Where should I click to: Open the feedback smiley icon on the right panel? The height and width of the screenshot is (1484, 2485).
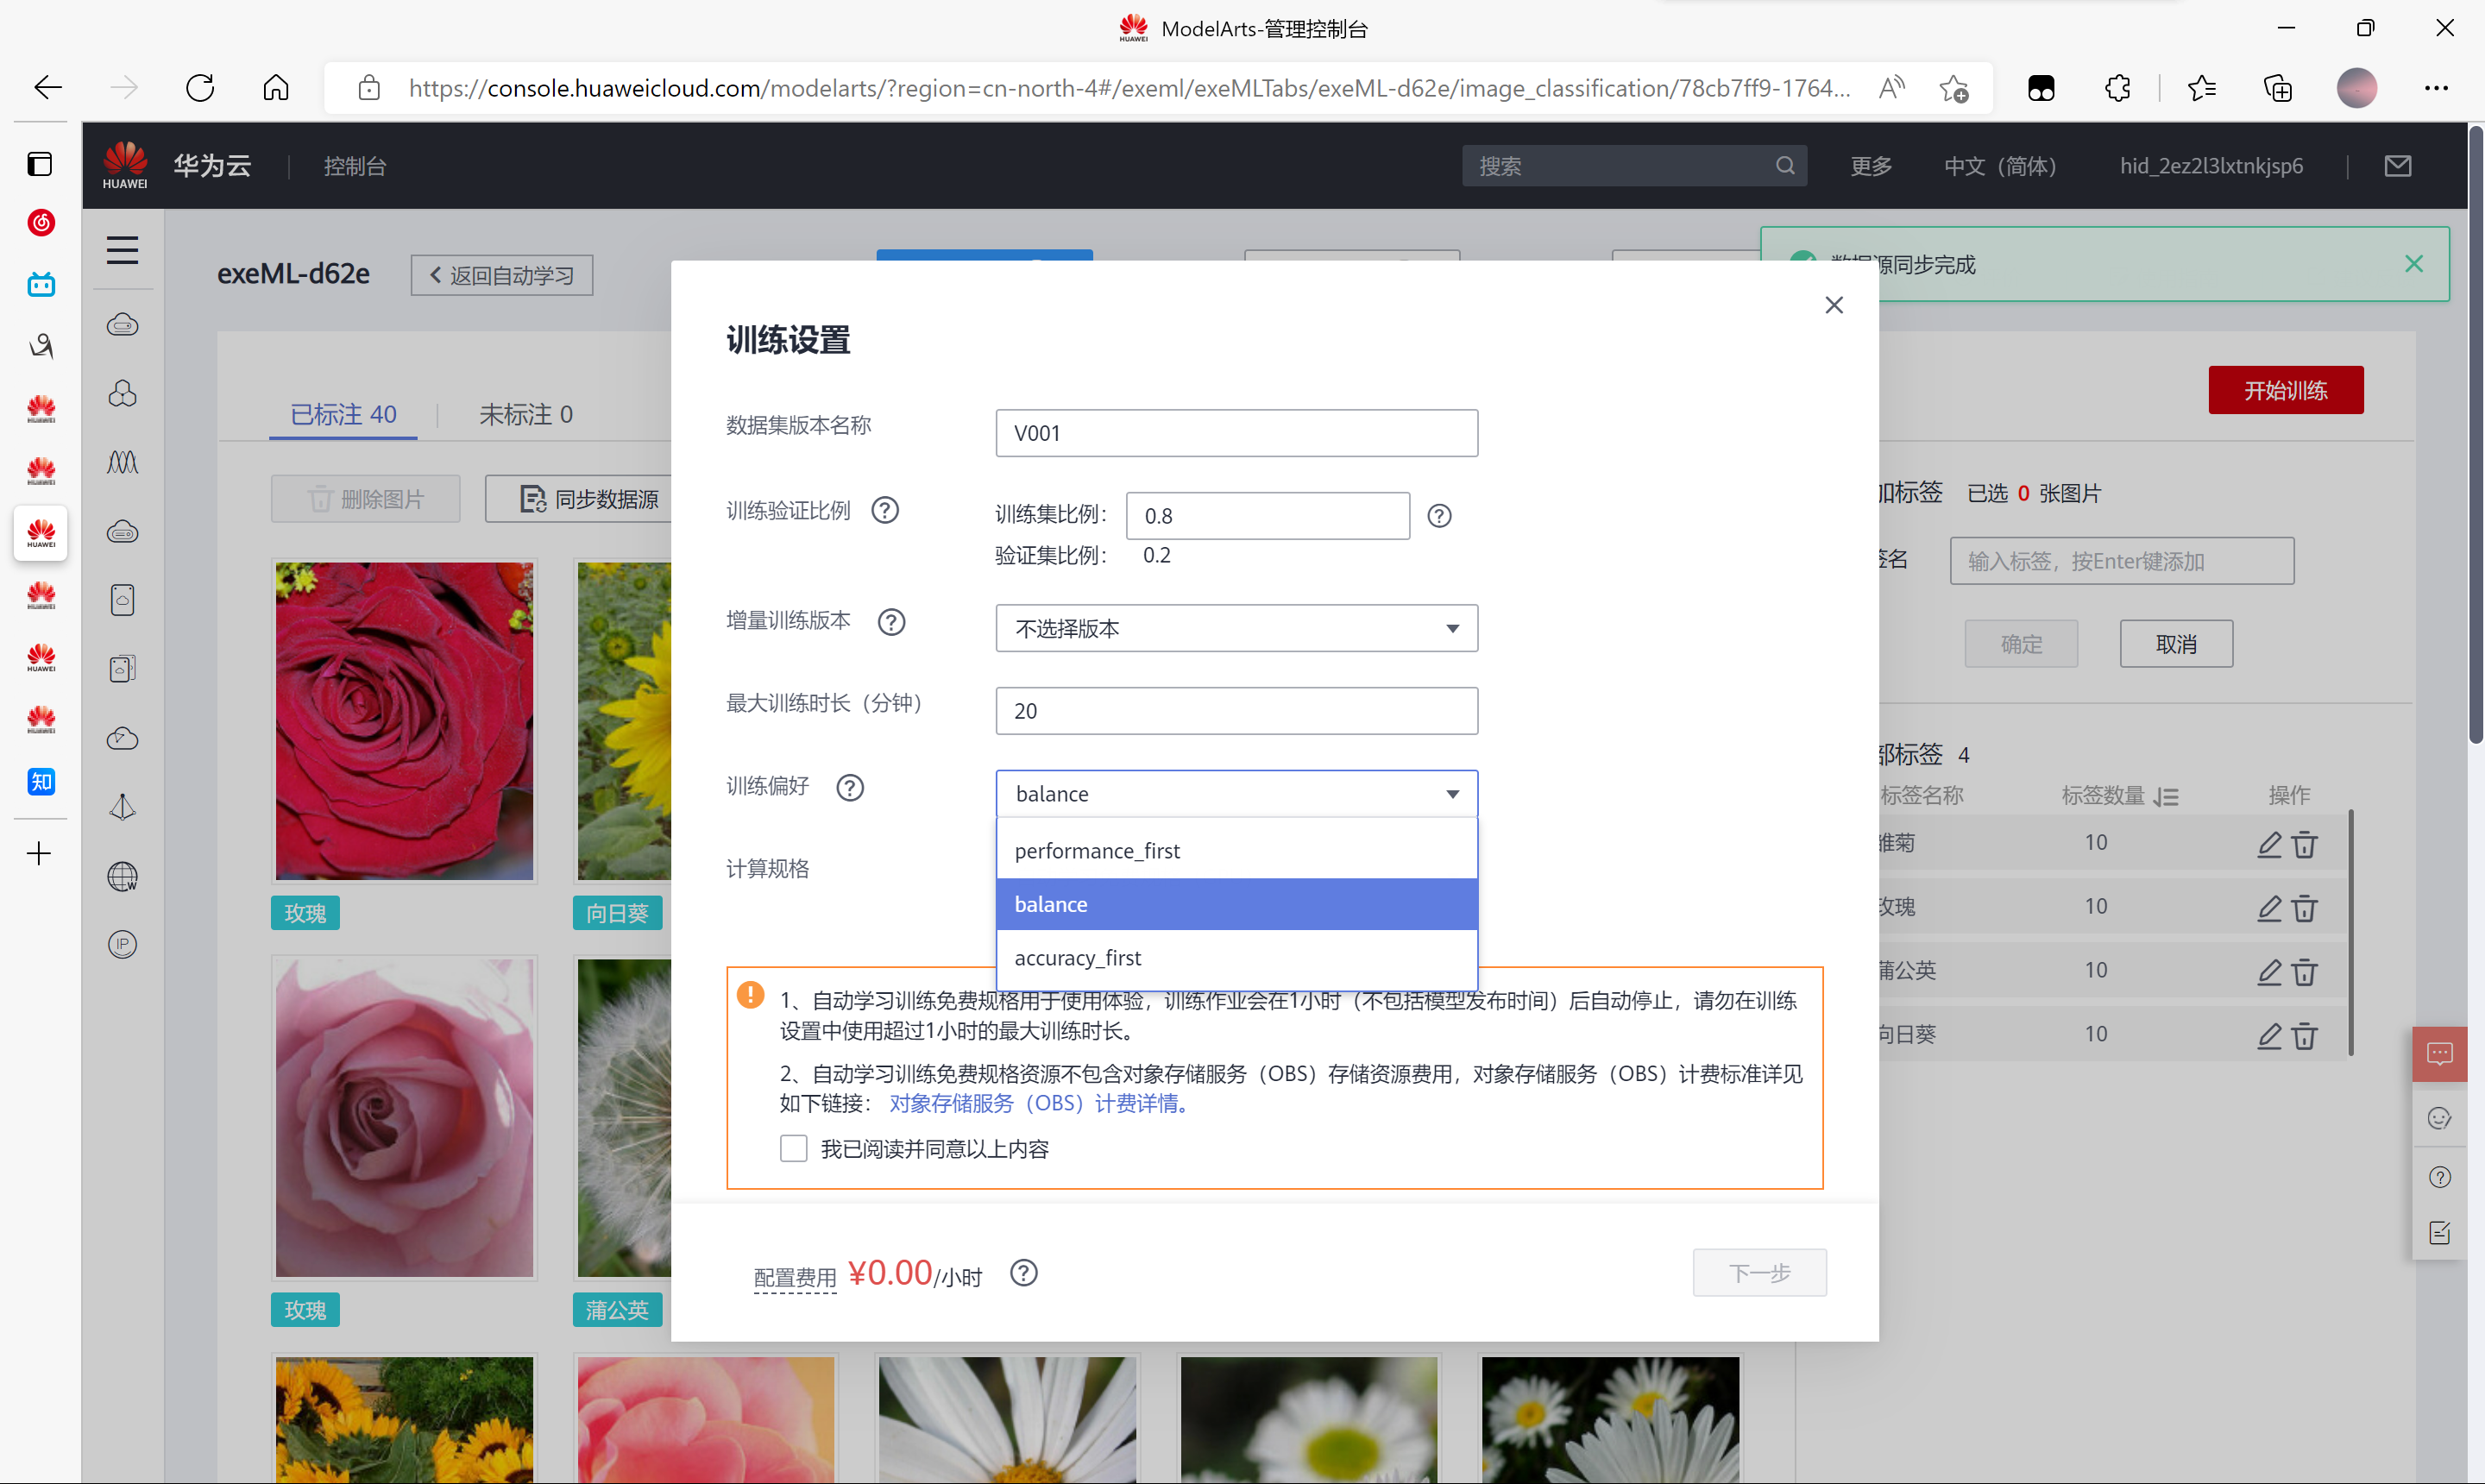(2440, 1118)
